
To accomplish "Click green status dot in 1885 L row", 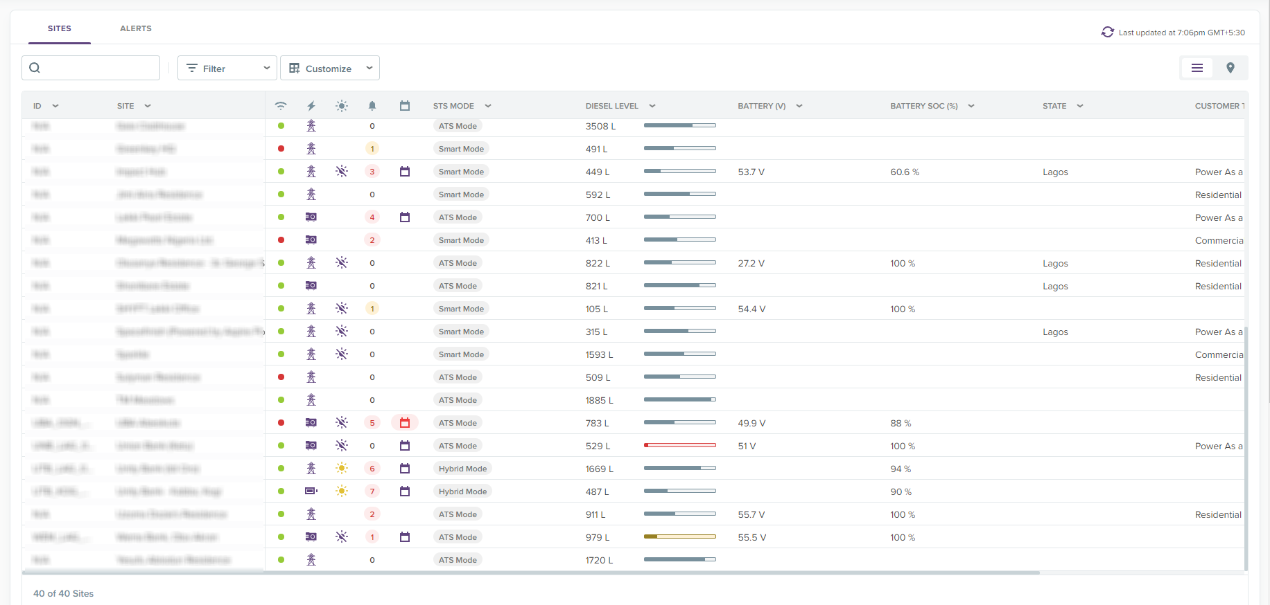I will point(281,400).
